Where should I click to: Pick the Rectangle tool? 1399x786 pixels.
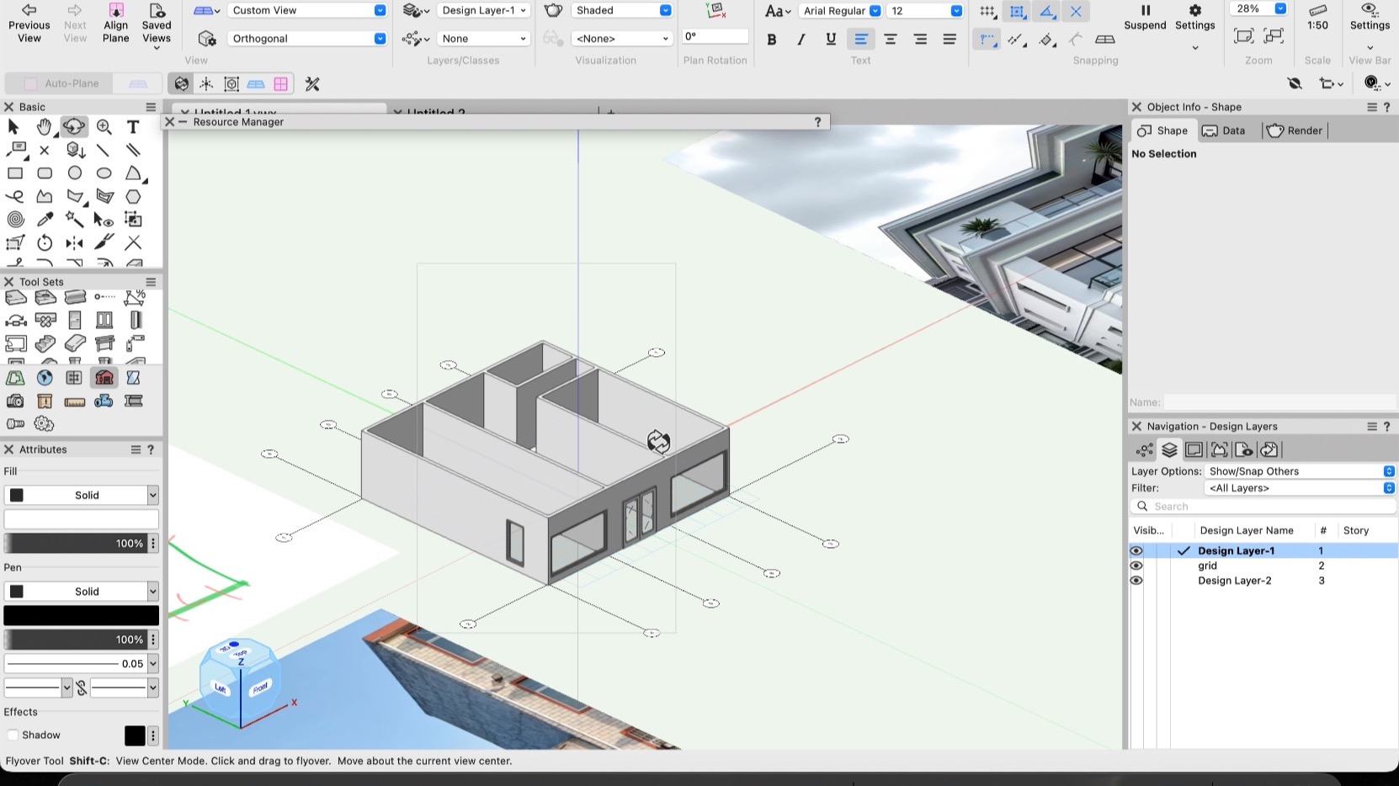[x=15, y=173]
